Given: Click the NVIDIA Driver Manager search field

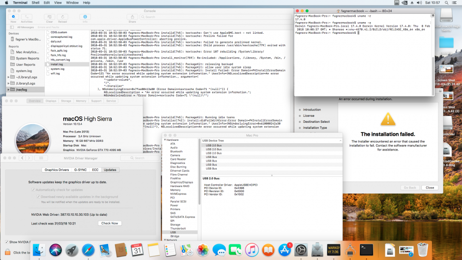Looking at the screenshot, I should pos(140,158).
